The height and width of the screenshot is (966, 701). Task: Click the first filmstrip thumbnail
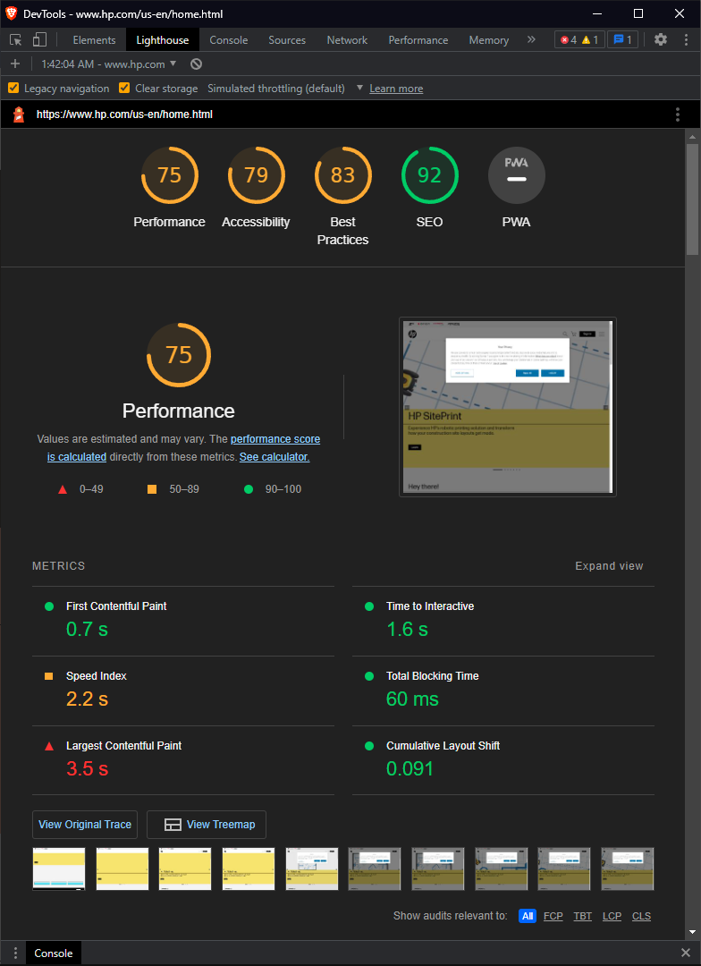58,869
